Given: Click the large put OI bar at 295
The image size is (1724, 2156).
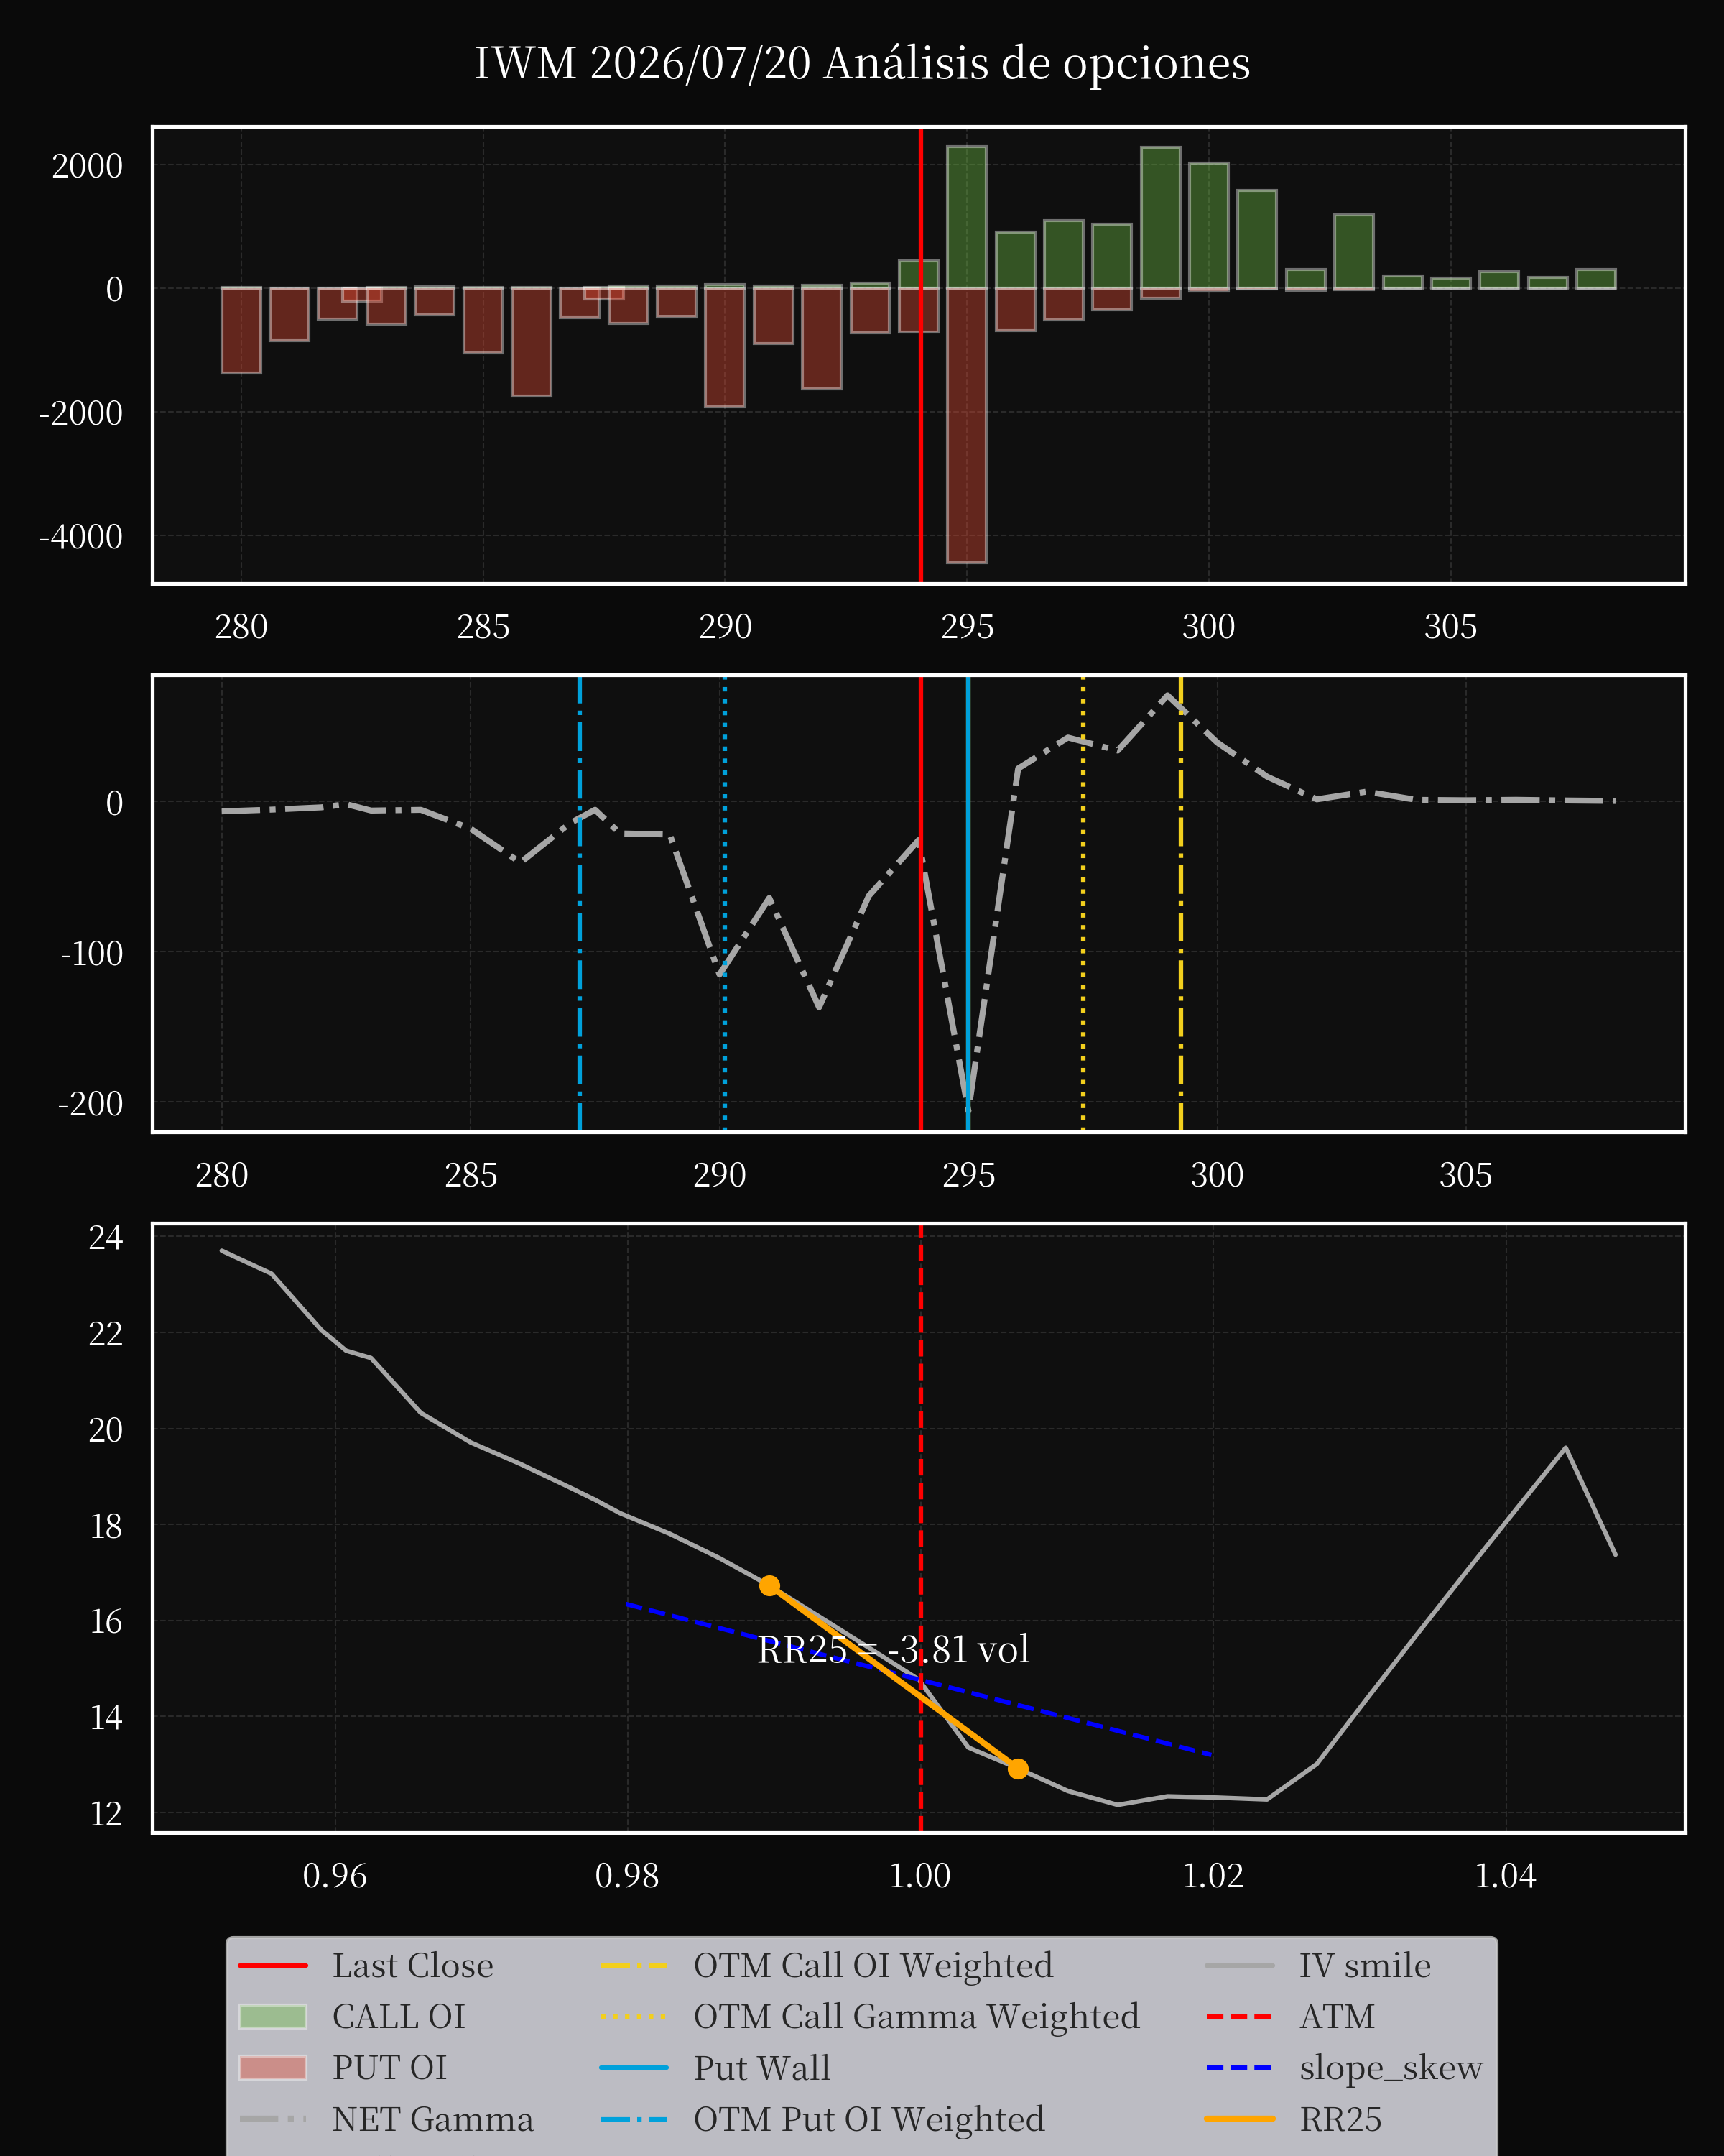Looking at the screenshot, I should point(966,425).
